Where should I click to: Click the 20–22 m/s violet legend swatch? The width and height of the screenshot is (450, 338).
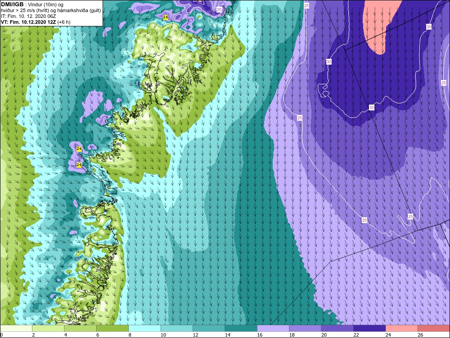[x=337, y=328]
